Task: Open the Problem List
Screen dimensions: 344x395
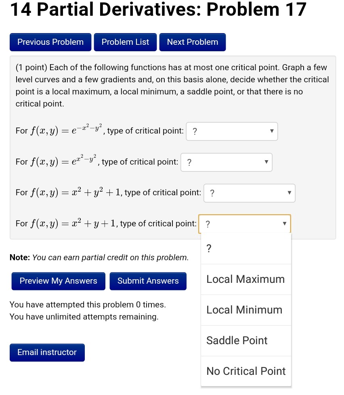Action: coord(125,42)
